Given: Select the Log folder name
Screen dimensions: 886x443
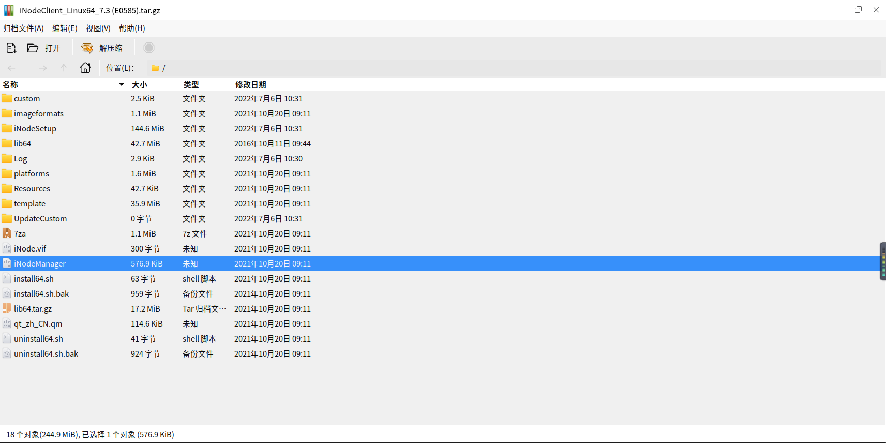Looking at the screenshot, I should (21, 159).
